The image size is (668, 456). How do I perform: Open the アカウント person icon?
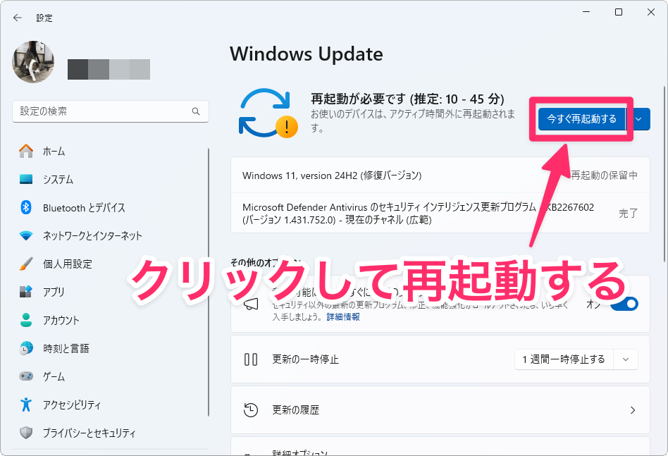tap(26, 320)
